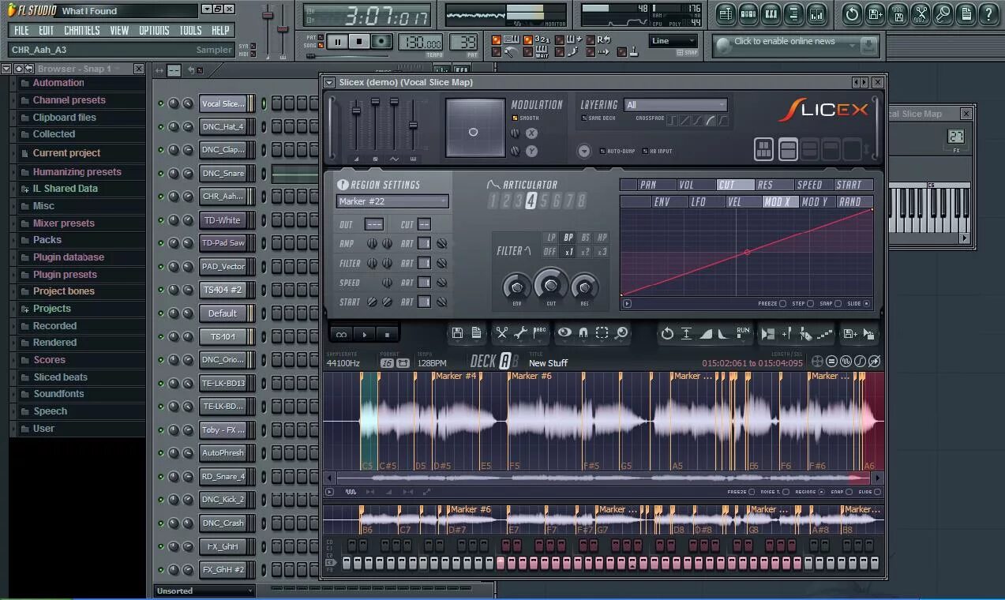
Task: Open the TOOLS menu
Action: pyautogui.click(x=190, y=30)
